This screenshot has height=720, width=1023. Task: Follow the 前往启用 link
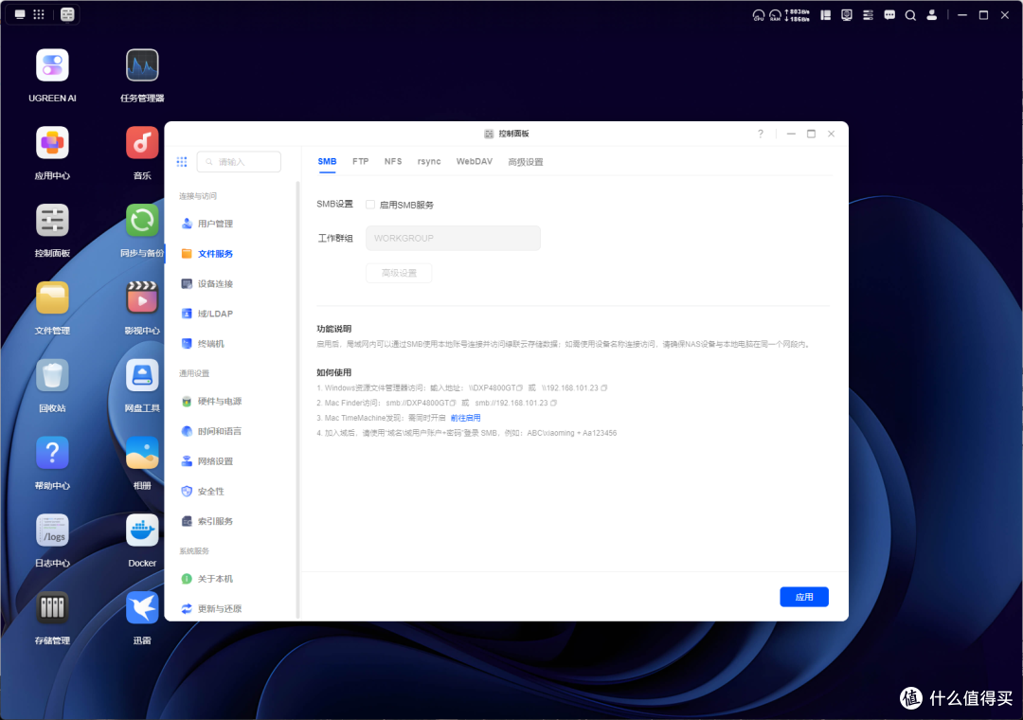click(465, 418)
